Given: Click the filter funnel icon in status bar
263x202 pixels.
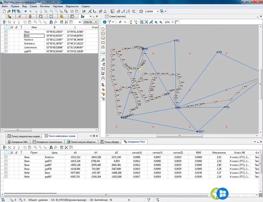Looking at the screenshot, I should (x=149, y=200).
